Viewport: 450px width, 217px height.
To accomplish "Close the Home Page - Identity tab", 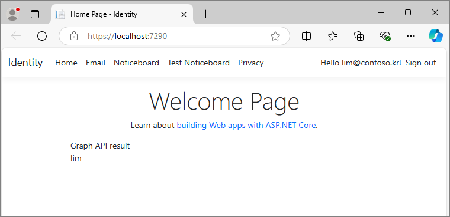I will tap(184, 14).
